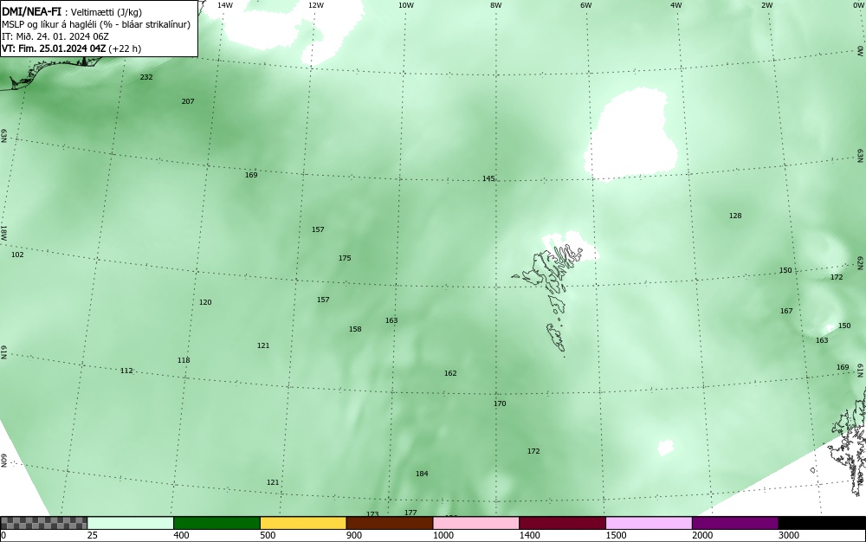The image size is (866, 542).
Task: Click the map value 102
Action: pos(17,255)
